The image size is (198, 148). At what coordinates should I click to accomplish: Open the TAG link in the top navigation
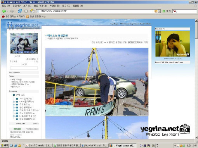coord(122,24)
